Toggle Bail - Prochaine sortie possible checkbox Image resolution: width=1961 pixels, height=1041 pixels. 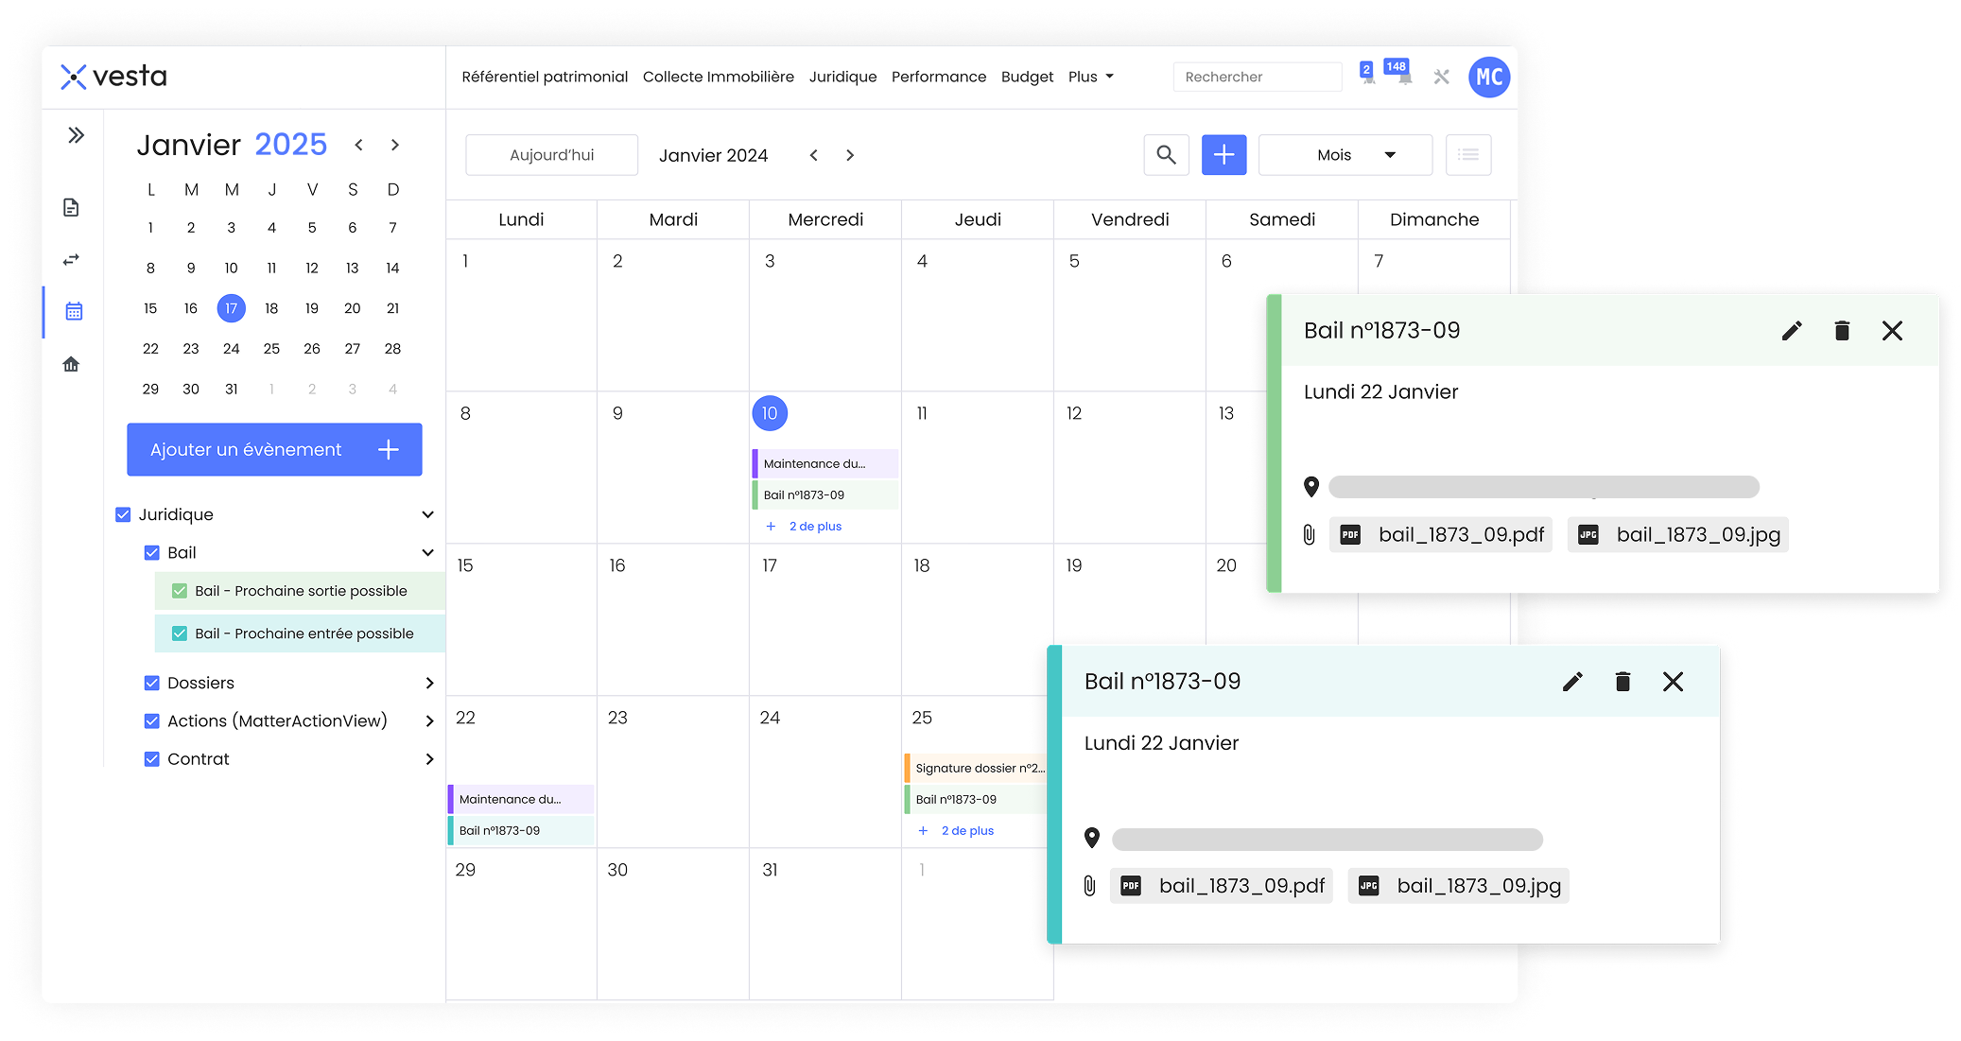[180, 591]
